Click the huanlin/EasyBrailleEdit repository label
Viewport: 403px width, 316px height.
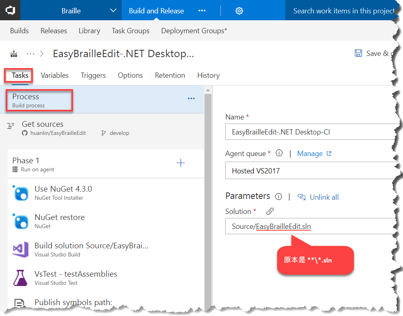click(58, 133)
